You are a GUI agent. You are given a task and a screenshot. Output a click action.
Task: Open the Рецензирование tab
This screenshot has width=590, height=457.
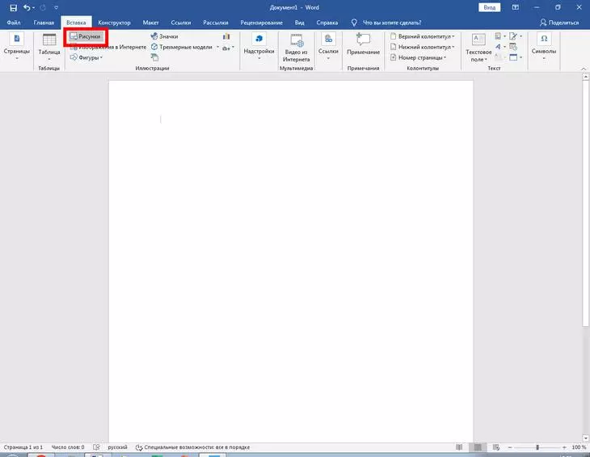coord(261,23)
